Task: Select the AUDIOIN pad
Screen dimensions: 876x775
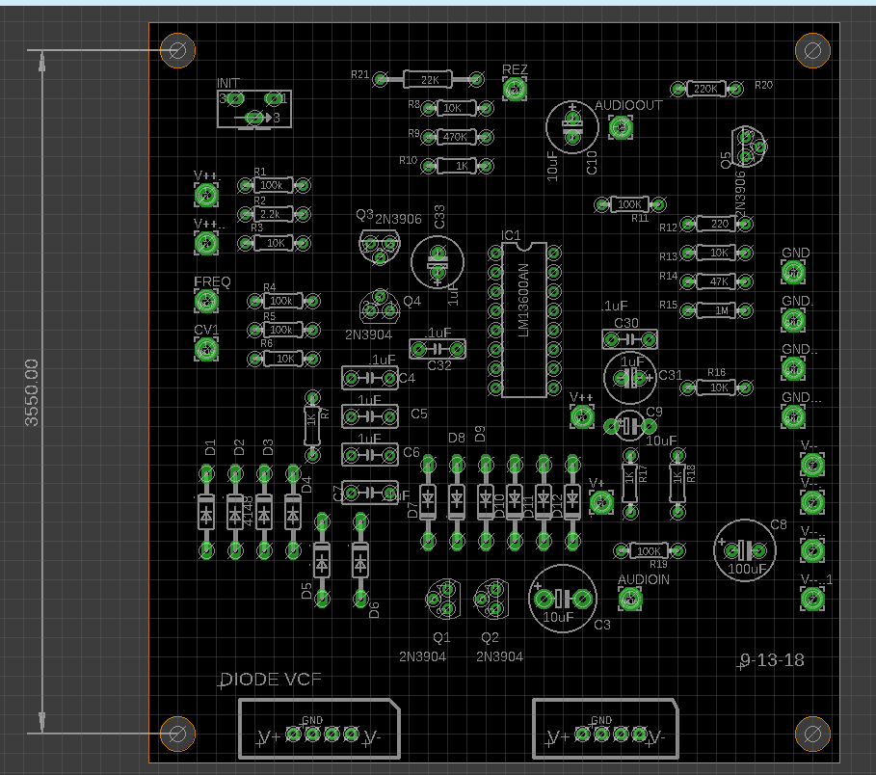Action: (x=630, y=600)
